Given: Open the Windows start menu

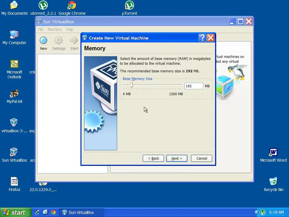Looking at the screenshot, I should pos(16,212).
